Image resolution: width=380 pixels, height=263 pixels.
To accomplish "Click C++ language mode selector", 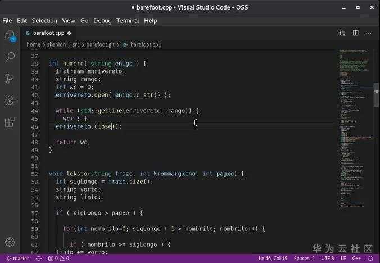I will click(356, 259).
